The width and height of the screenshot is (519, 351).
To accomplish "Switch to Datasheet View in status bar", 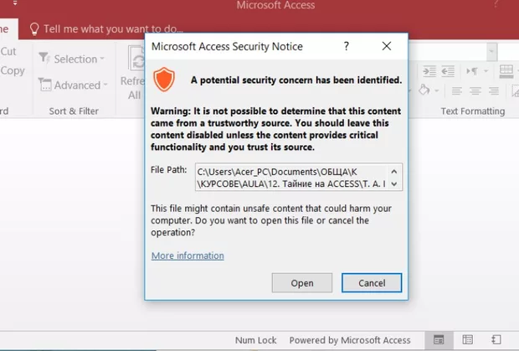I will pos(469,340).
